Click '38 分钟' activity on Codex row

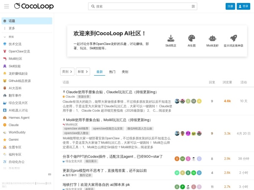click(x=243, y=159)
